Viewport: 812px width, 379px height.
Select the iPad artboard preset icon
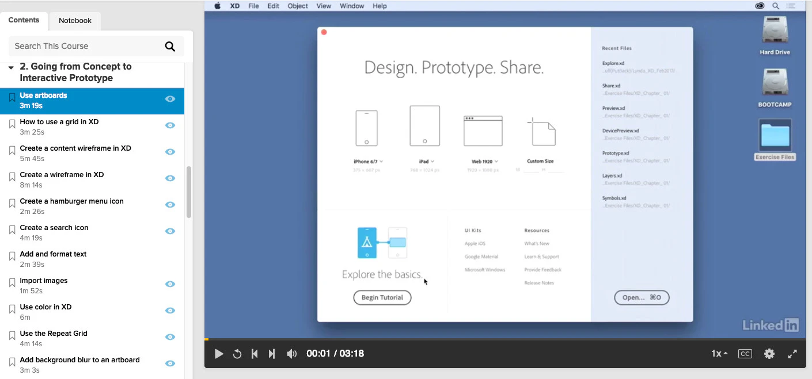pyautogui.click(x=424, y=125)
